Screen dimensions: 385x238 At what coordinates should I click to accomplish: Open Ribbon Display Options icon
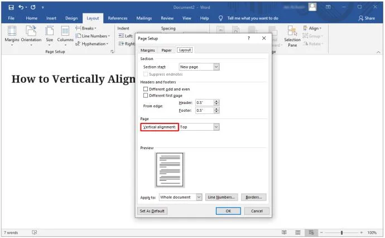(328, 7)
